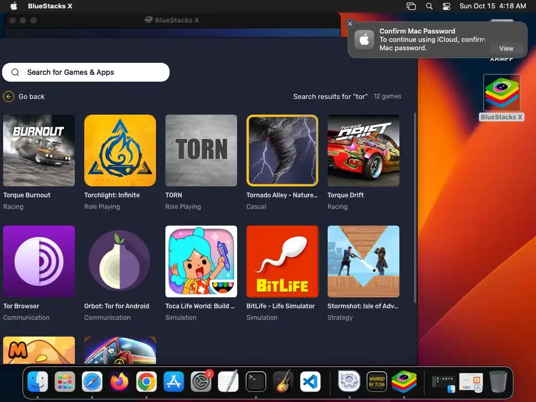
Task: Click the Go back arrow icon
Action: pos(8,97)
